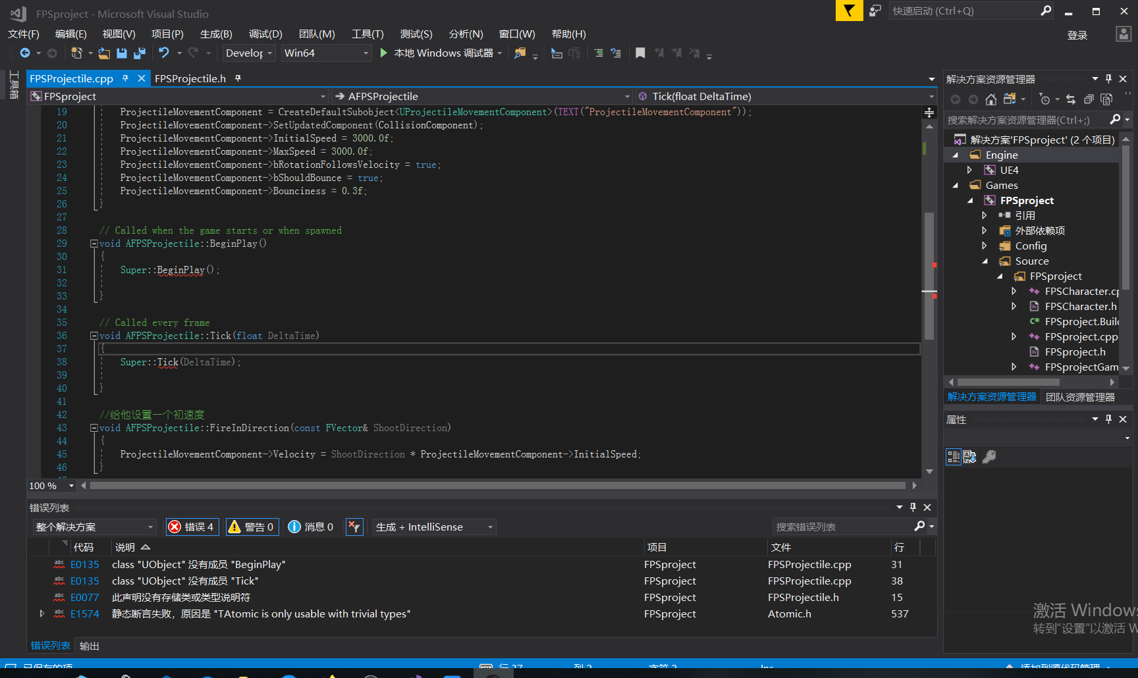The height and width of the screenshot is (678, 1138).
Task: Toggle the 警告 0 warnings filter
Action: [x=251, y=527]
